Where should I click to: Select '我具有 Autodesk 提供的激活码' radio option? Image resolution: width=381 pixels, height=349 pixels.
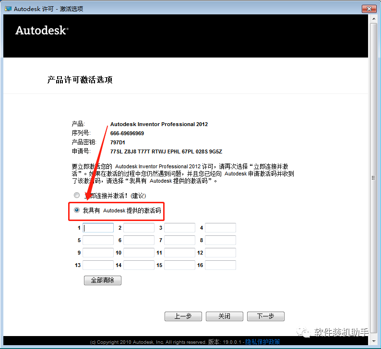click(x=77, y=210)
